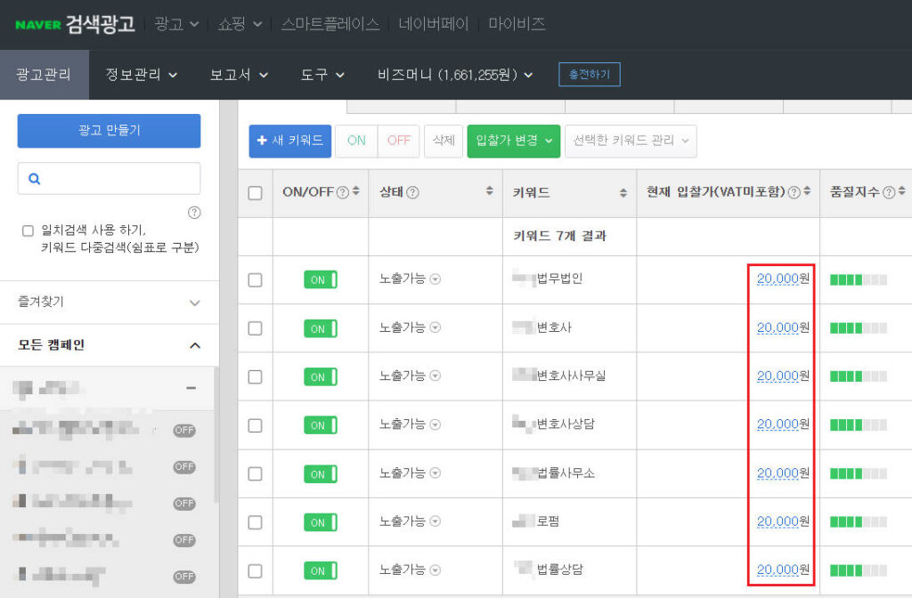
Task: Sort by 현재 입찰가 column arrows
Action: tap(807, 191)
